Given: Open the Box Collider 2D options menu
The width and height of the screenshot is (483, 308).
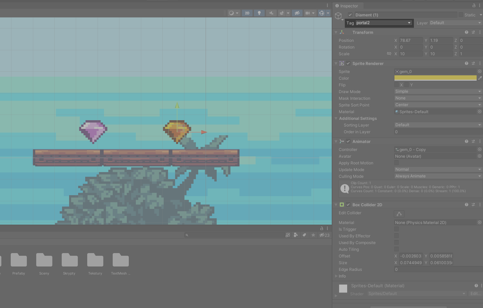Looking at the screenshot, I should [x=480, y=205].
